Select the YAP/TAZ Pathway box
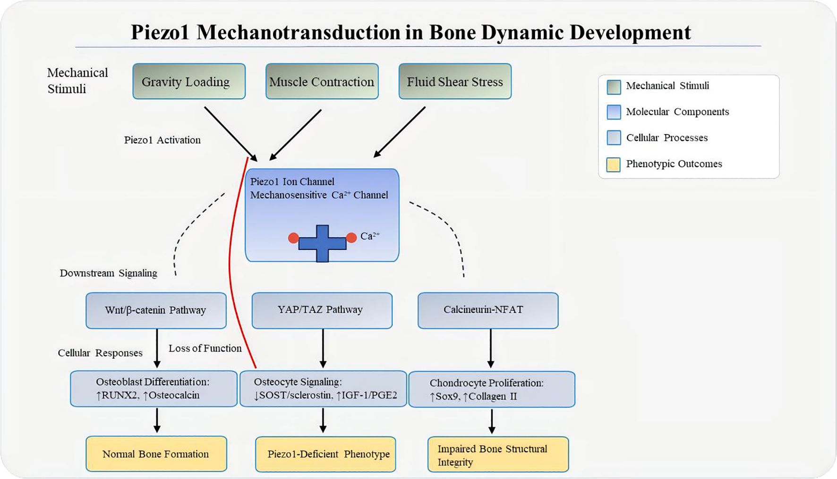This screenshot has width=837, height=479. [322, 310]
